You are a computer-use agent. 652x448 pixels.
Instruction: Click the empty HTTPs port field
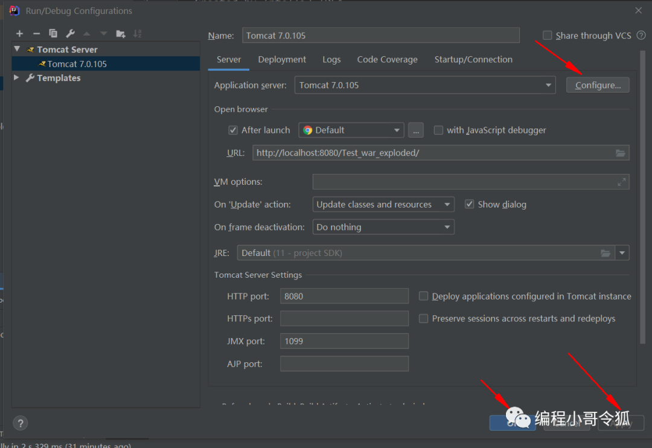pos(344,318)
